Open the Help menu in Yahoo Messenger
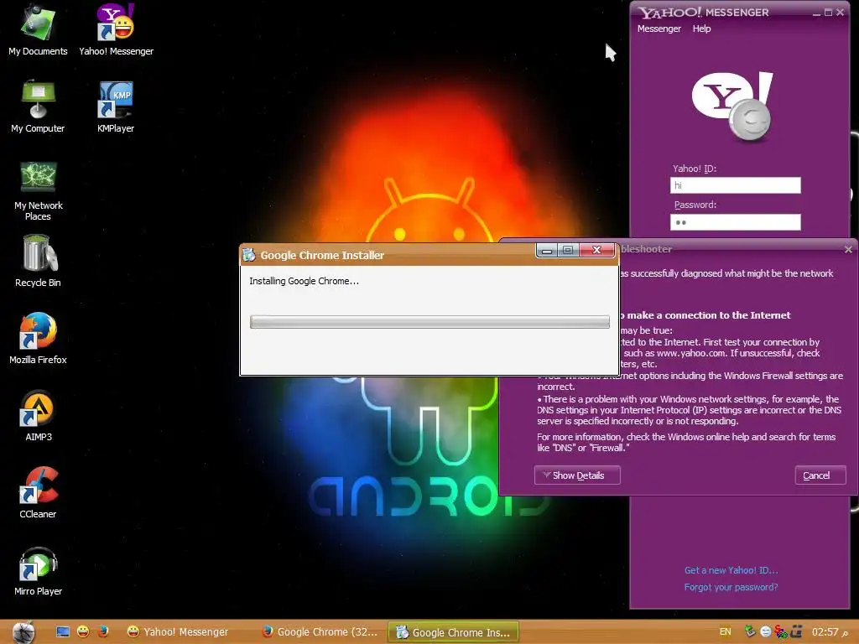The width and height of the screenshot is (859, 644). click(701, 29)
